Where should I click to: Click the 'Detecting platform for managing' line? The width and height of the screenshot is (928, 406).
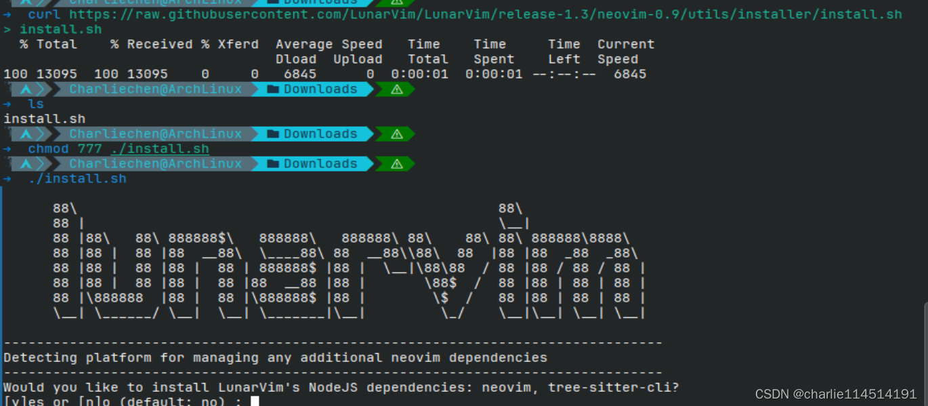pos(276,357)
